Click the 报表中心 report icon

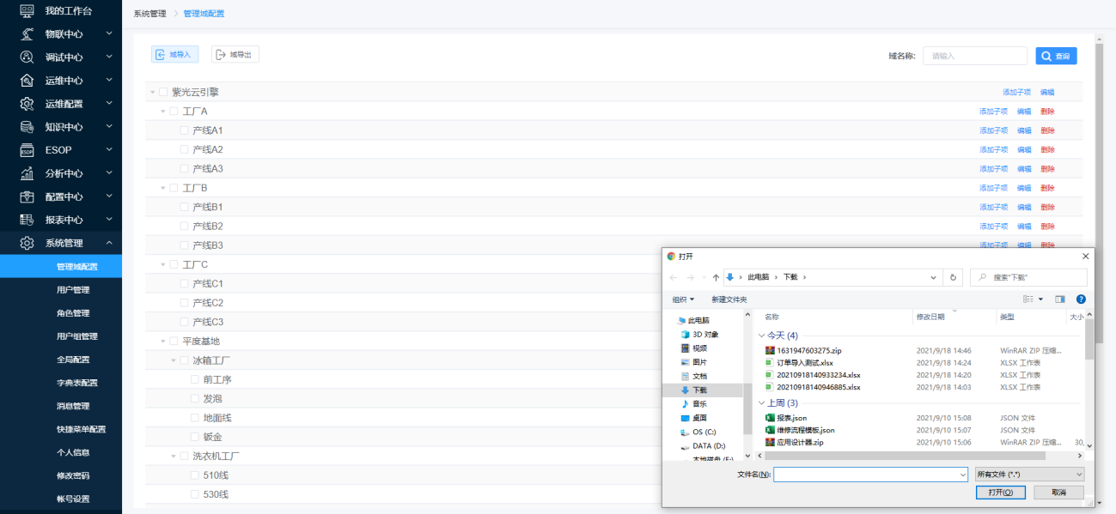pos(27,220)
